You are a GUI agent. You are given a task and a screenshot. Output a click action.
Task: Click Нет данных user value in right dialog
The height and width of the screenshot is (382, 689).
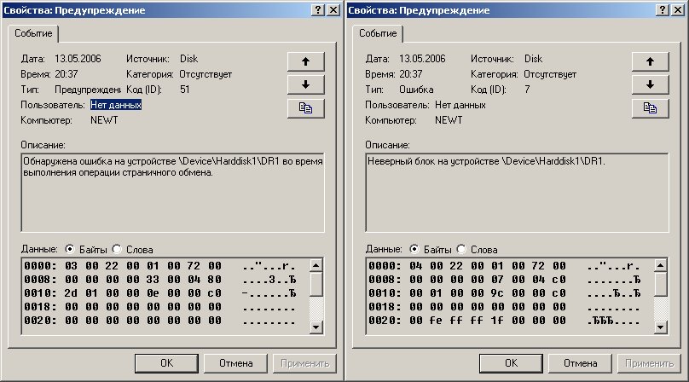click(x=460, y=105)
